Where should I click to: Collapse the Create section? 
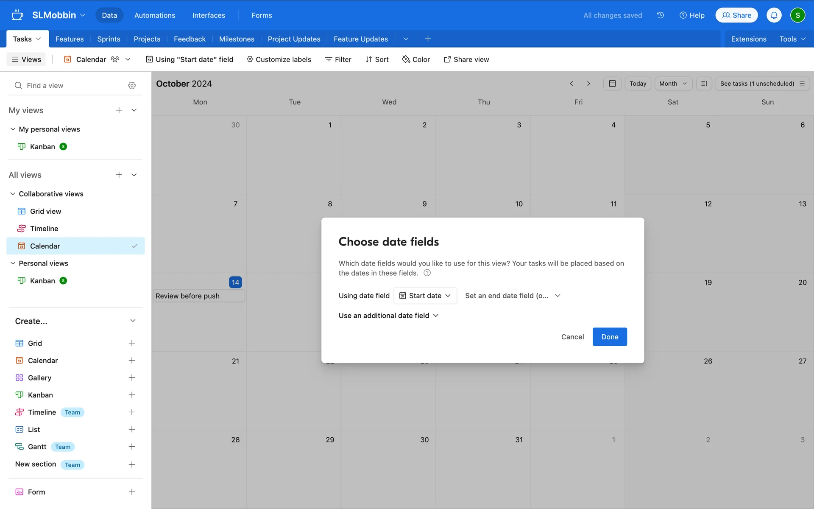[x=133, y=321]
